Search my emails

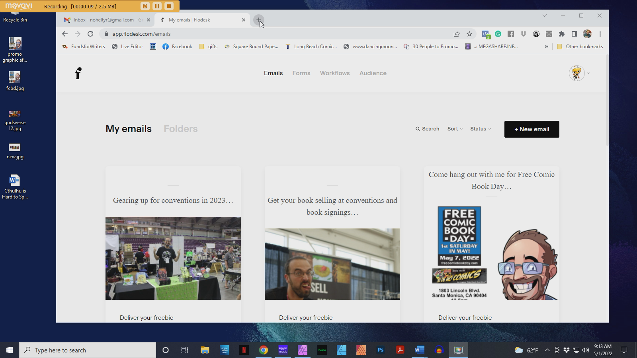[427, 129]
